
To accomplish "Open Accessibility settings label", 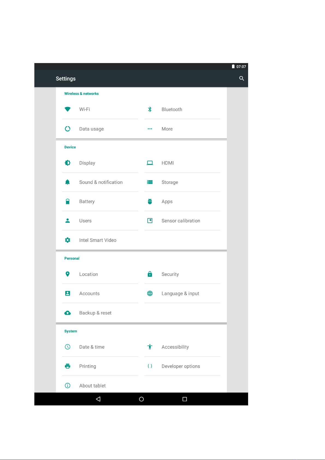I will [x=175, y=347].
